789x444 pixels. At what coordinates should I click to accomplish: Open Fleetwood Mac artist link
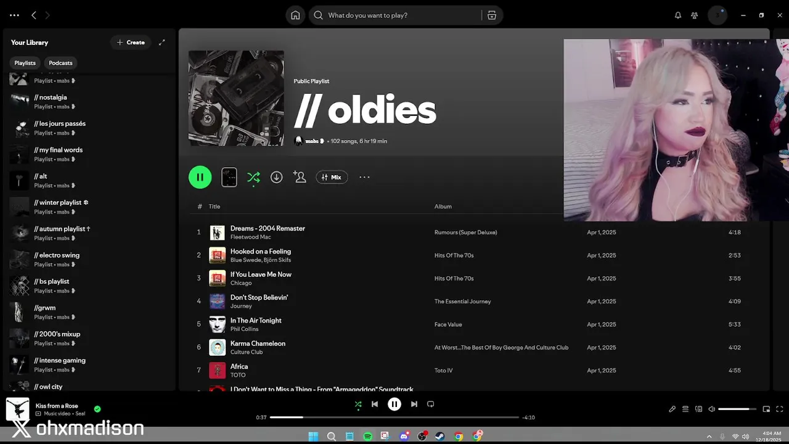(250, 237)
